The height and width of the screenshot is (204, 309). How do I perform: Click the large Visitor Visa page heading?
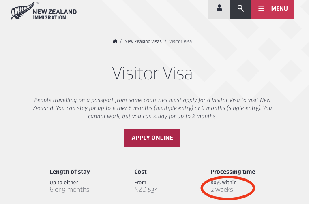pyautogui.click(x=152, y=74)
